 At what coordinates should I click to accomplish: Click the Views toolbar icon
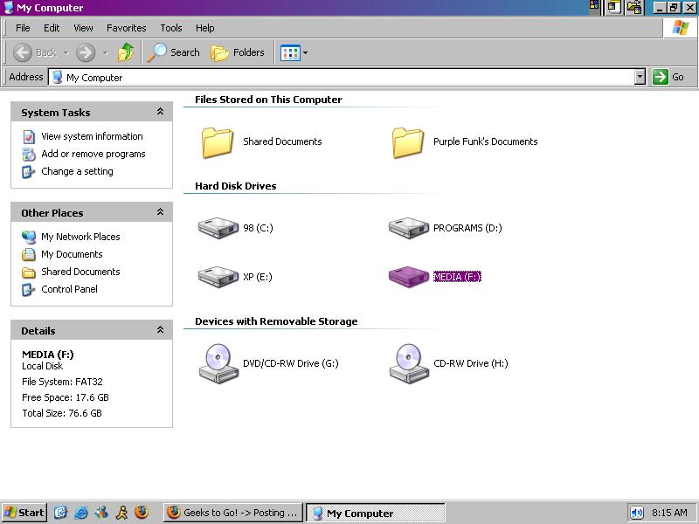tap(290, 53)
